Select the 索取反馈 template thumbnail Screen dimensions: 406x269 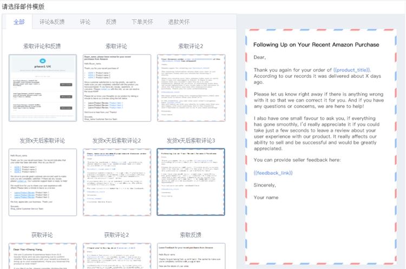191,256
